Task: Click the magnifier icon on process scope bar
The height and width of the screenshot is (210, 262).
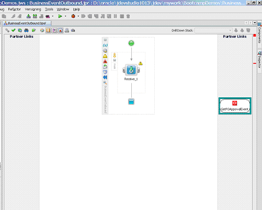Action: [105, 83]
